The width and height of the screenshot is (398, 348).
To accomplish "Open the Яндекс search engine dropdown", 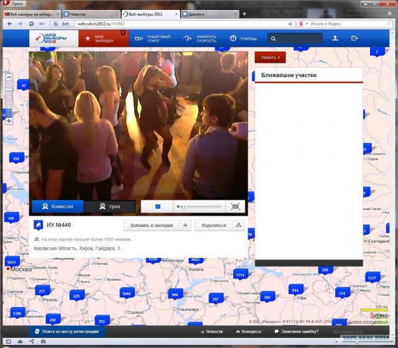I will point(307,24).
